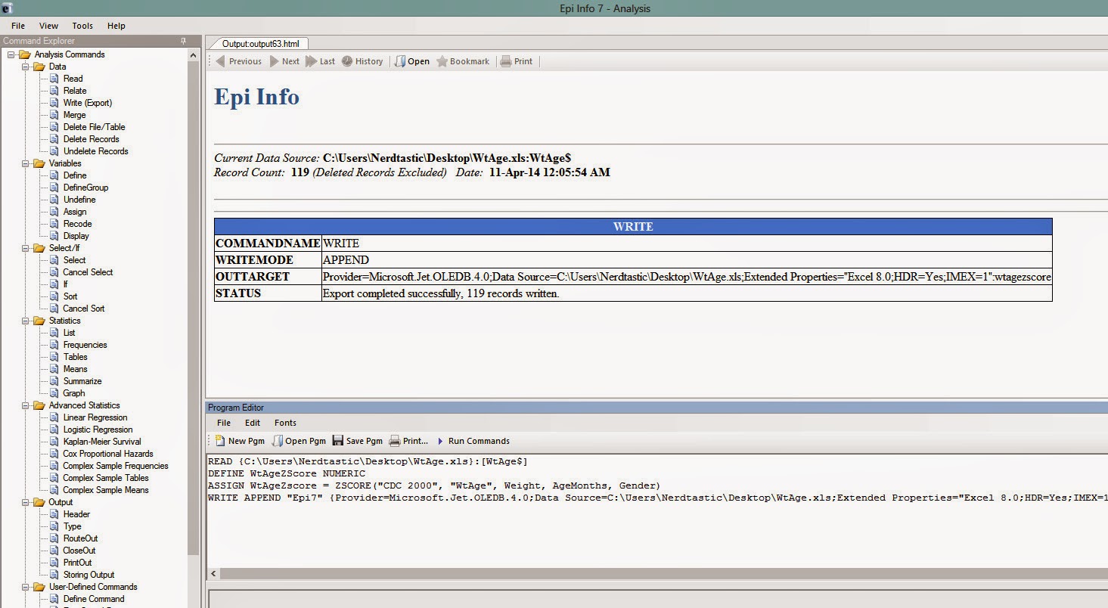Open the Program Editor File menu
This screenshot has height=608, width=1108.
[x=224, y=423]
